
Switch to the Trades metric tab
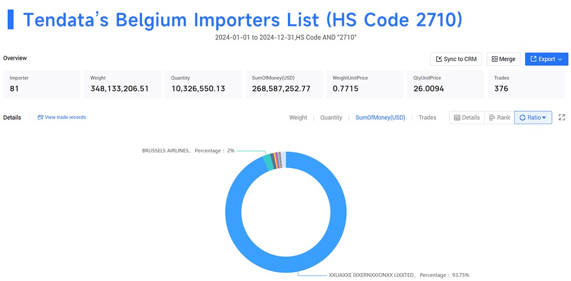coord(427,117)
